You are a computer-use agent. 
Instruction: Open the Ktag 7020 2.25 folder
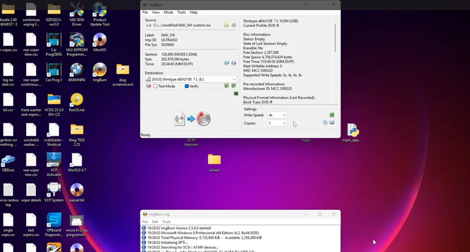click(x=77, y=134)
